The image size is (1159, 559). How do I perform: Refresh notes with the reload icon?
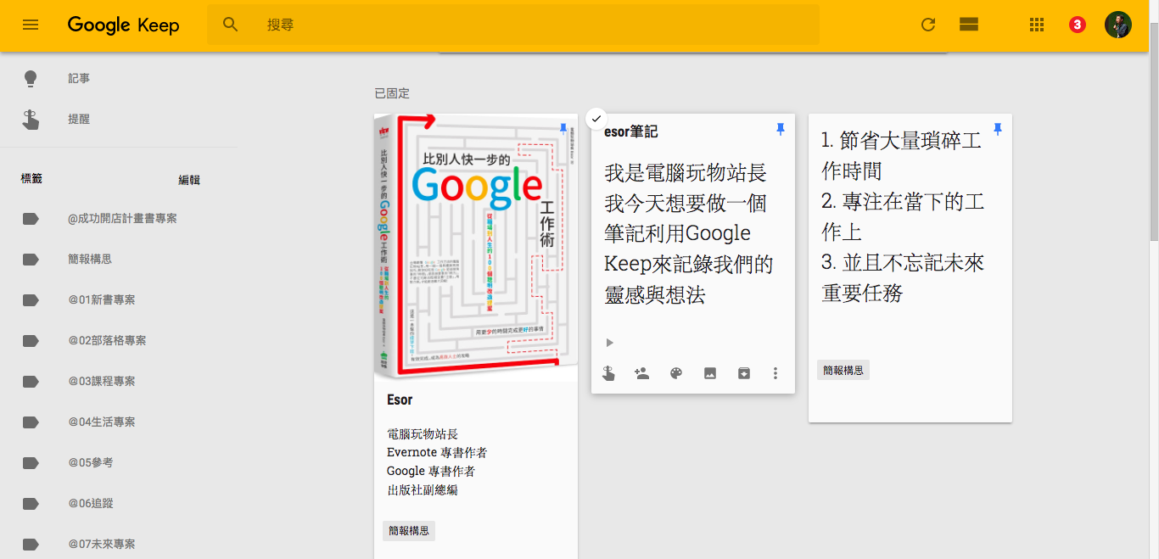click(928, 25)
